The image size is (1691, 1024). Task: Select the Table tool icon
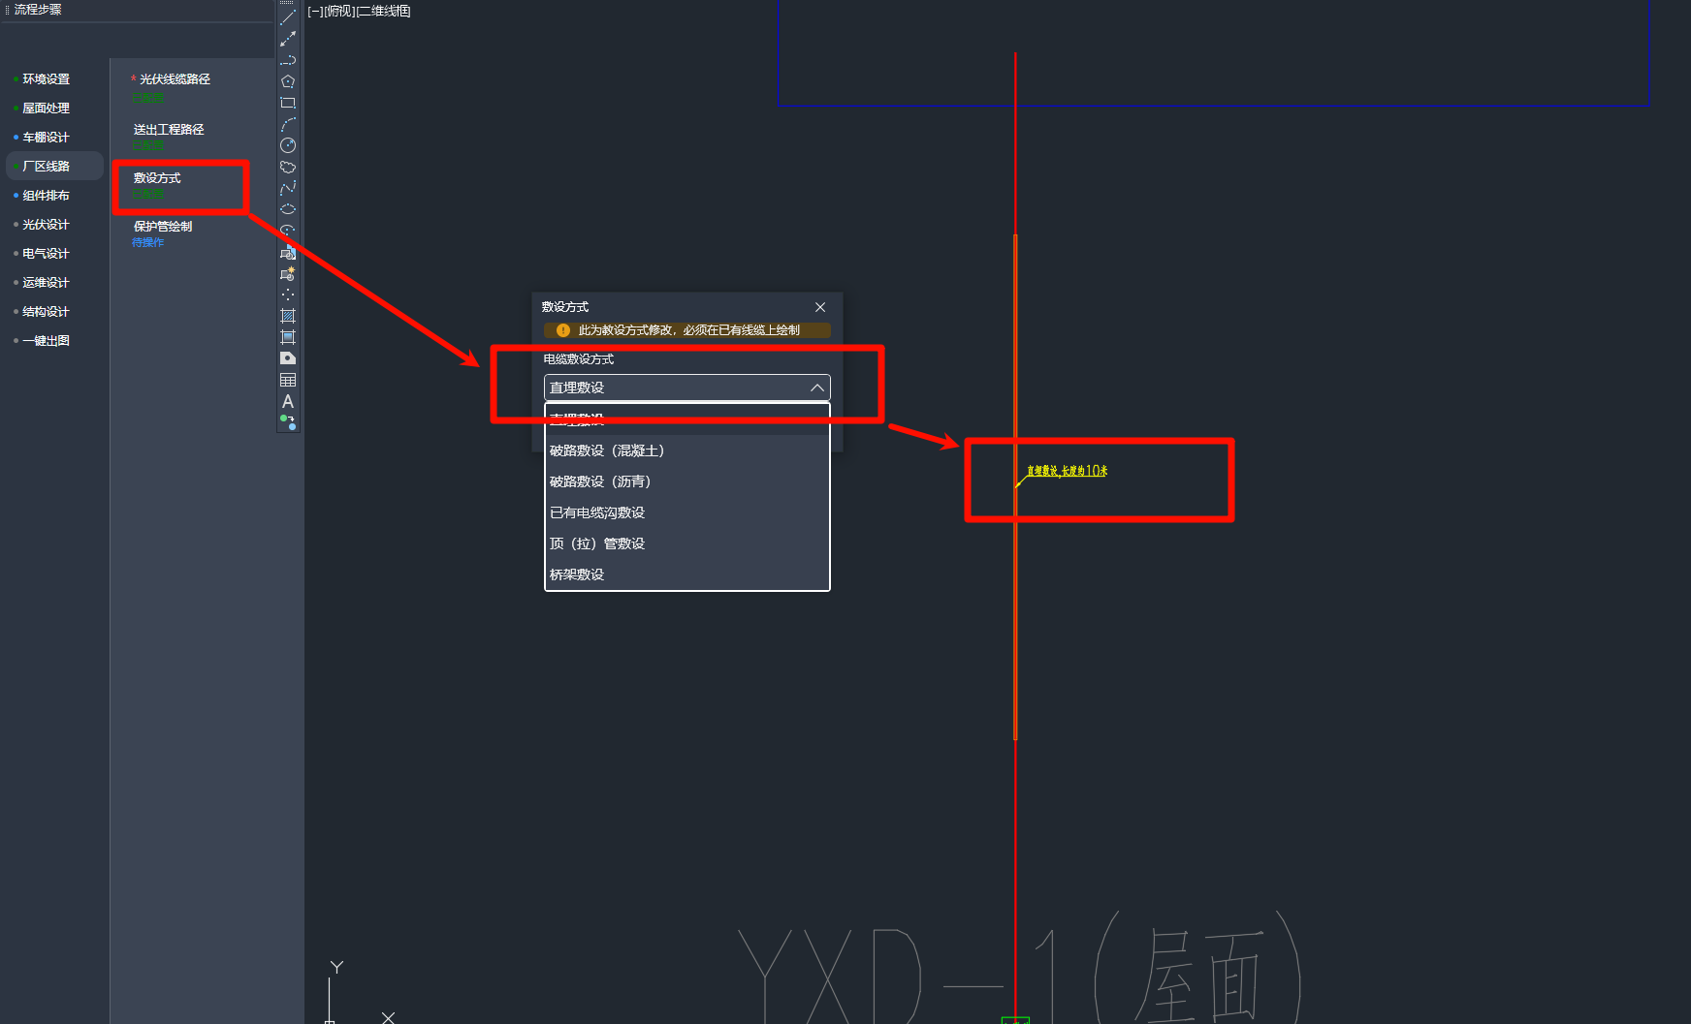(x=288, y=380)
